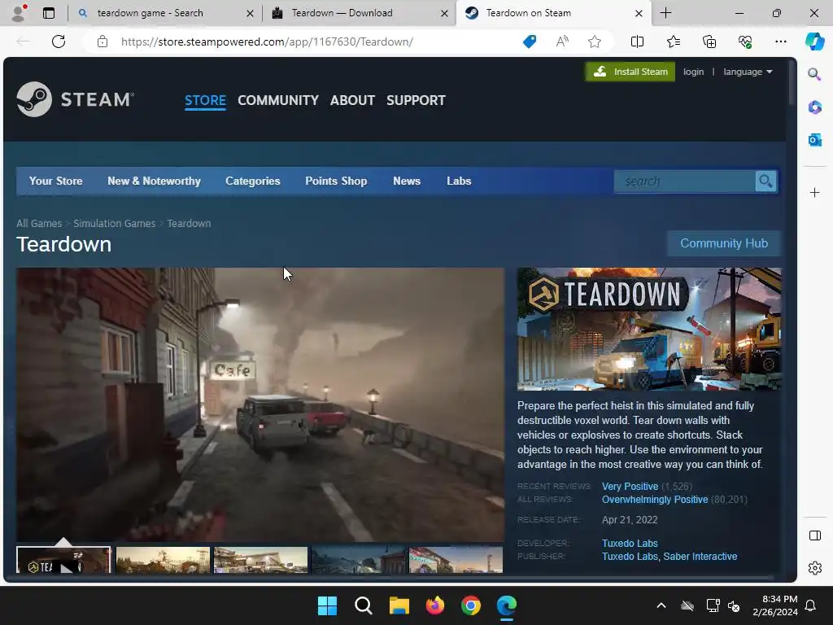Open Tuxedo Labs developer link

pyautogui.click(x=630, y=543)
